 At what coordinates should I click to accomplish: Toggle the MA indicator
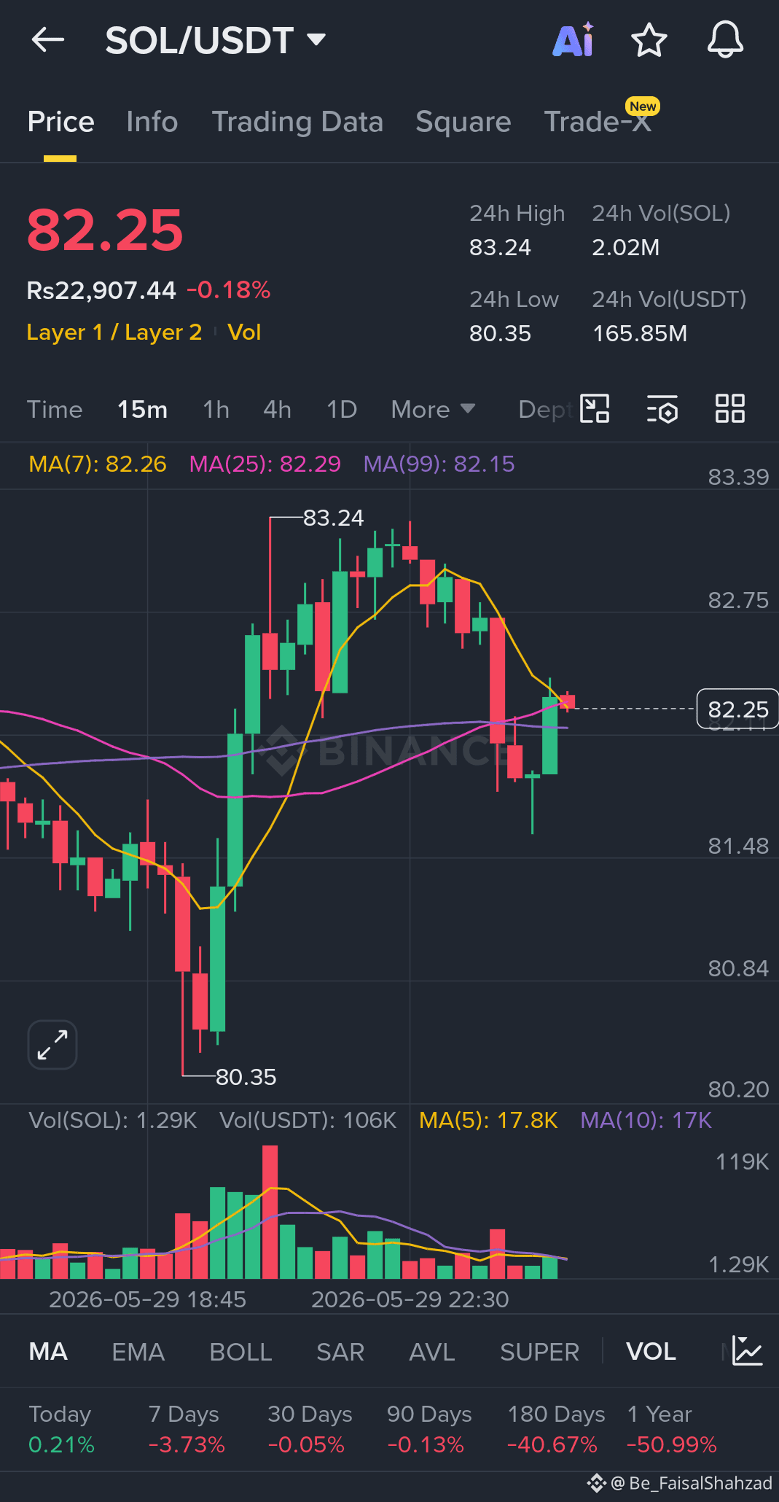tap(48, 1352)
